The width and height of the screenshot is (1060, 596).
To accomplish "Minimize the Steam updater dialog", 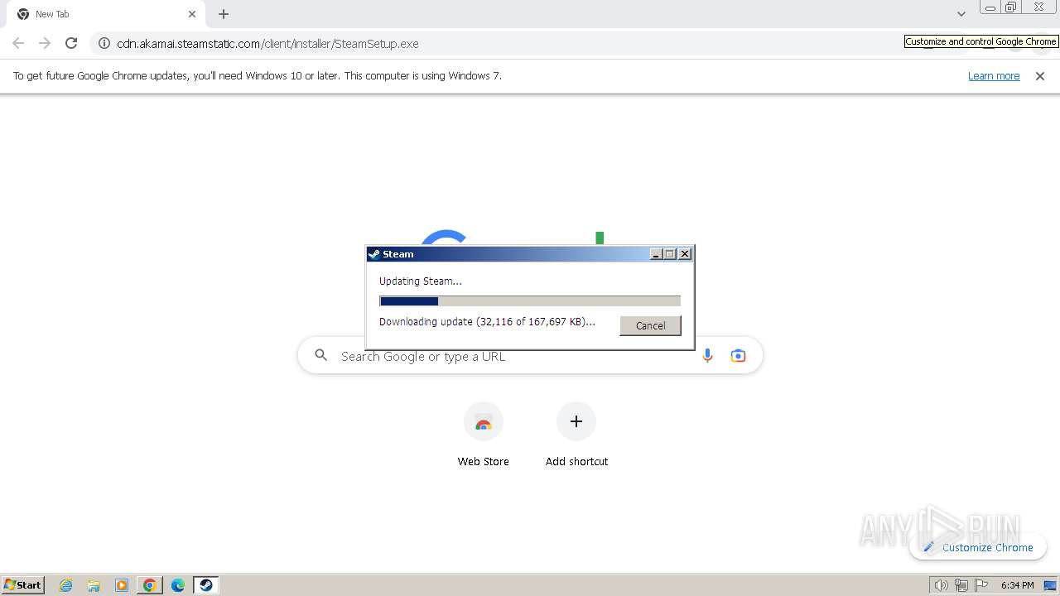I will click(656, 254).
